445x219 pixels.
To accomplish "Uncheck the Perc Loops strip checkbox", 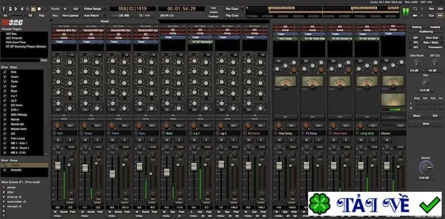I will [x=5, y=138].
